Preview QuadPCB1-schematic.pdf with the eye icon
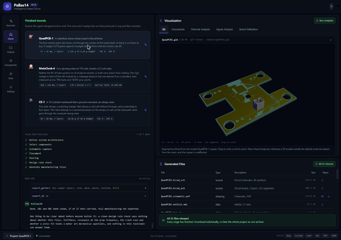The image size is (341, 240). point(322,196)
